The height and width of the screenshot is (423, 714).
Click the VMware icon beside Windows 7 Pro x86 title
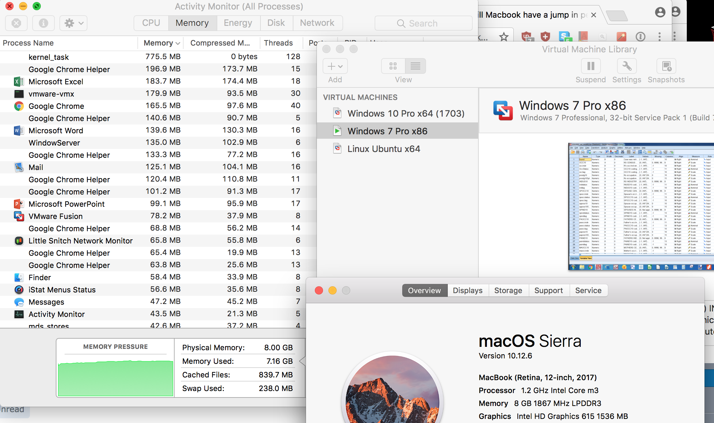[x=503, y=111]
